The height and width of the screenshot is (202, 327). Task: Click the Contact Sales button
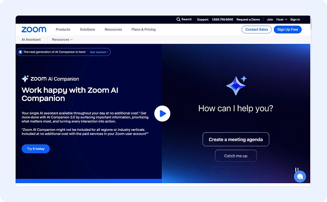[x=257, y=29]
